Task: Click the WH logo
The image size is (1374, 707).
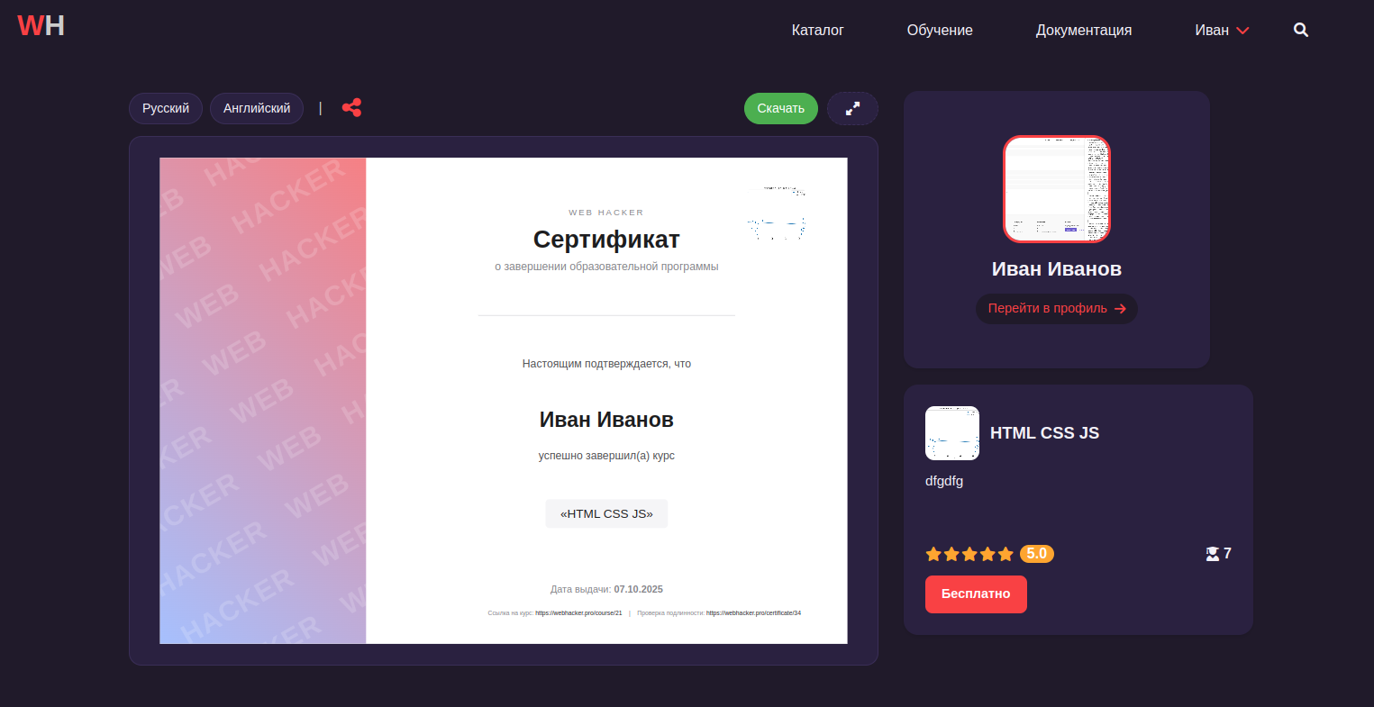Action: coord(40,25)
